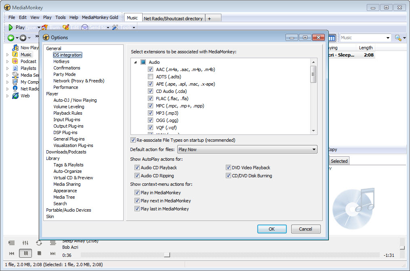
Task: Uncheck Play next in MediaMonkey
Action: [x=137, y=201]
